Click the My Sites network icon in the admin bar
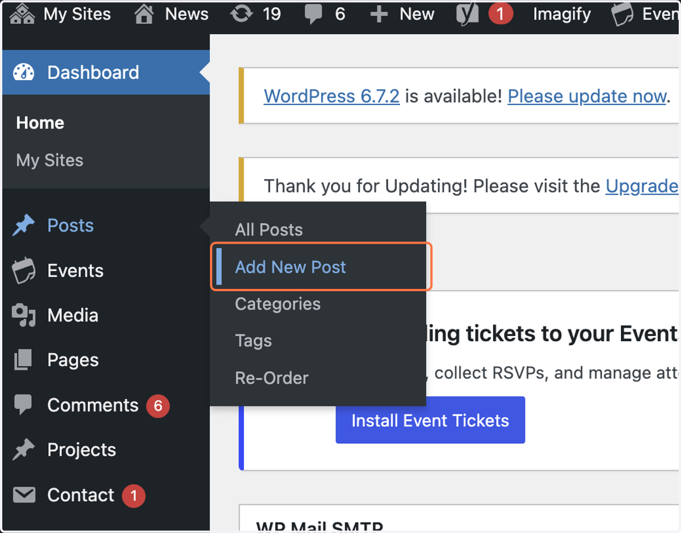Viewport: 681px width, 533px height. click(x=22, y=14)
